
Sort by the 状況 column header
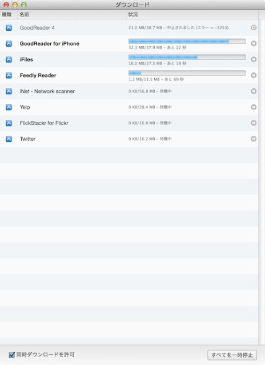(192, 14)
